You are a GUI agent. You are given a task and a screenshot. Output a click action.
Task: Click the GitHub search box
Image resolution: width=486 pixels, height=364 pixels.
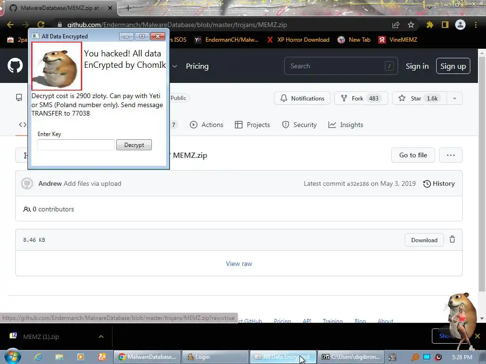[x=341, y=66]
